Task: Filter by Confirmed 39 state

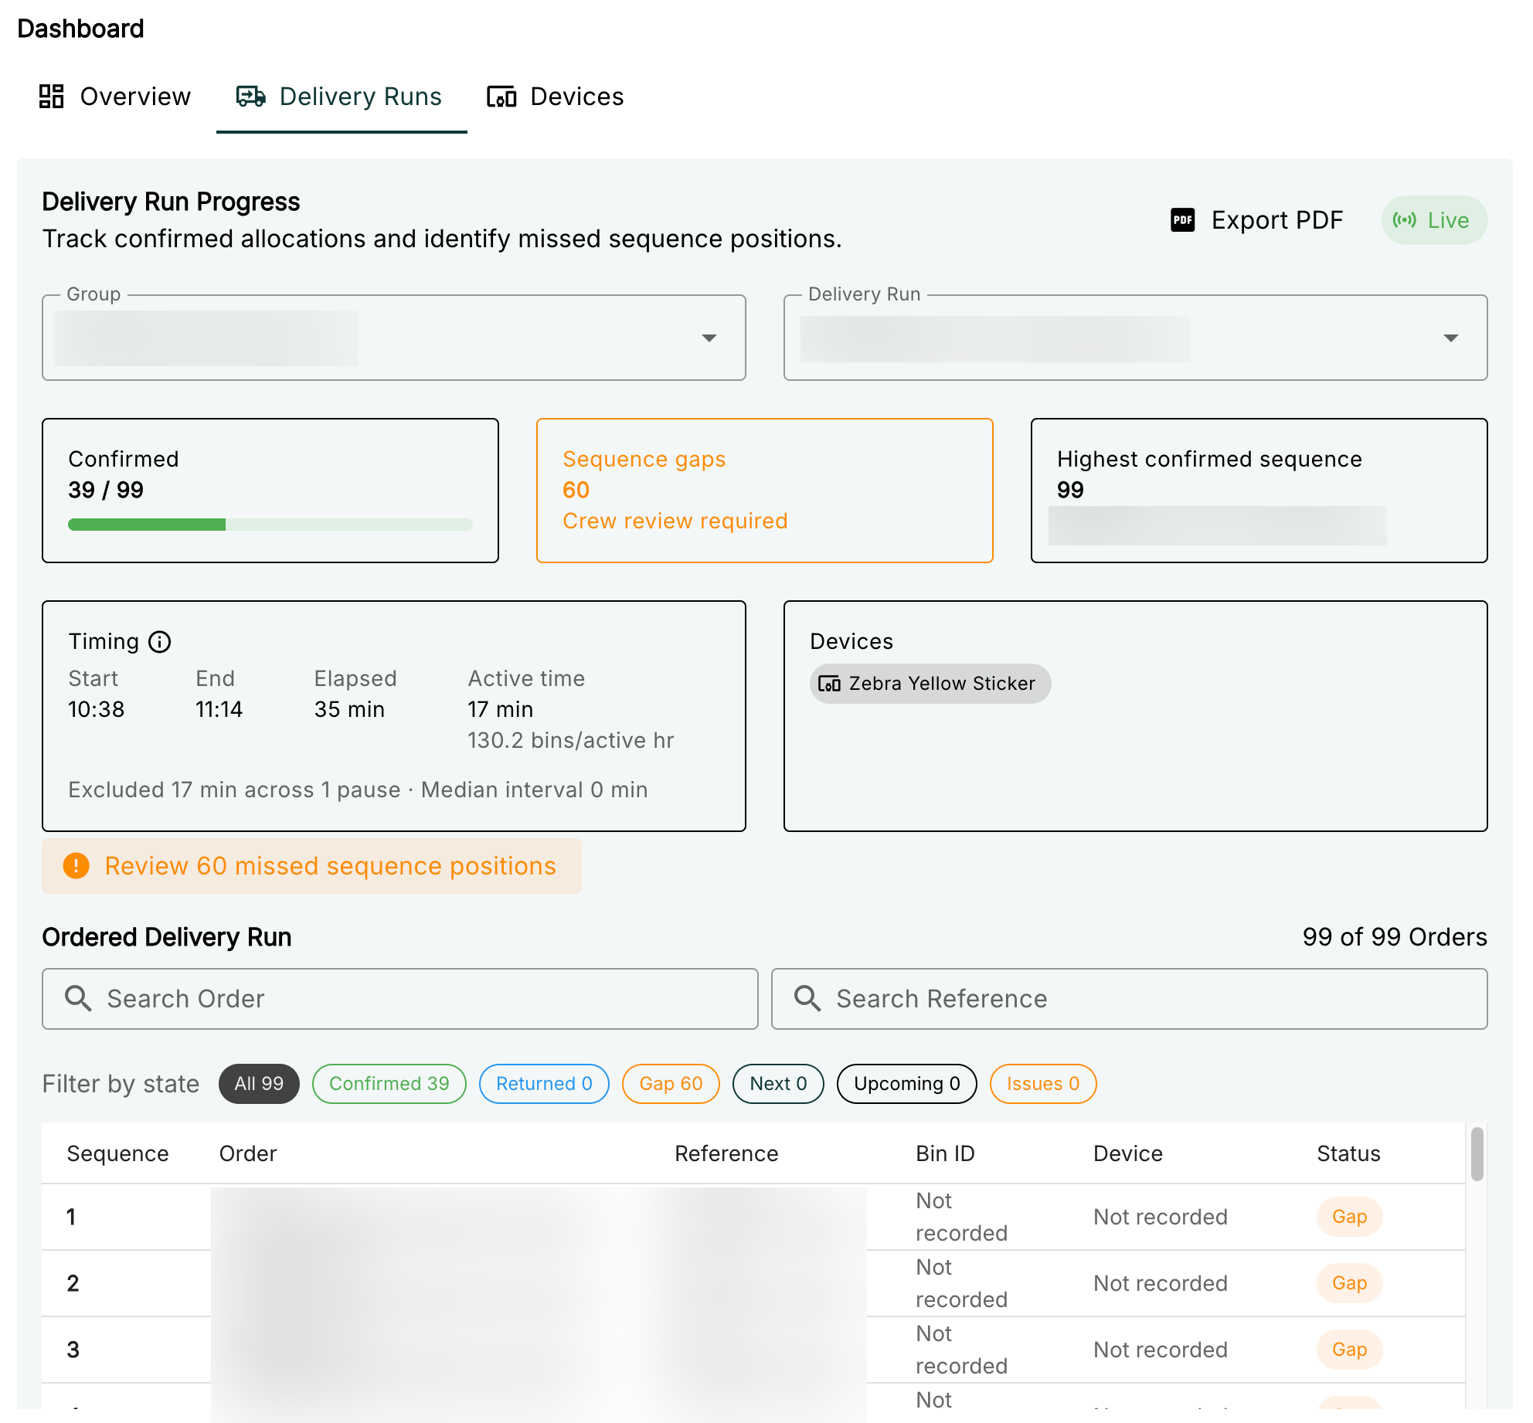Action: point(389,1084)
